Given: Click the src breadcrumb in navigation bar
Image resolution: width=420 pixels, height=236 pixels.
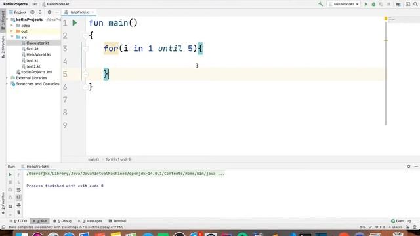Looking at the screenshot, I should 35,4.
